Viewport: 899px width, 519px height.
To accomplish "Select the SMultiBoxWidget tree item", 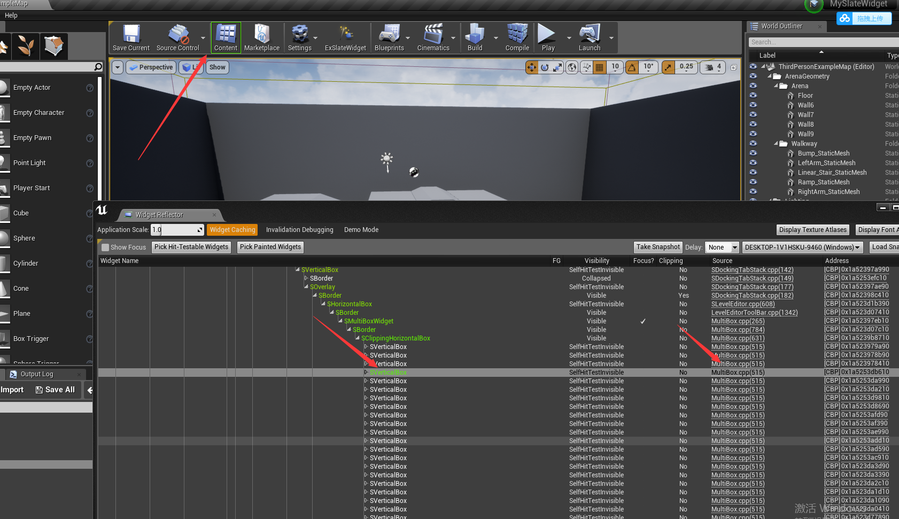I will [369, 321].
